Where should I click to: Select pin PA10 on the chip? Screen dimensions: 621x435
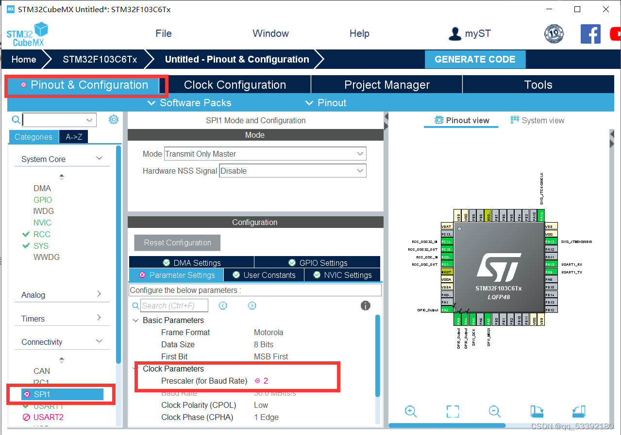tap(550, 264)
